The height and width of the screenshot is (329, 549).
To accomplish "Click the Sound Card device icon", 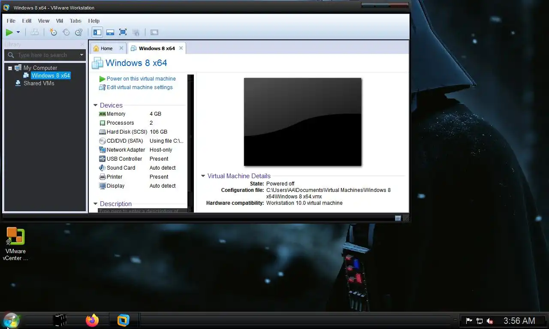I will tap(102, 168).
